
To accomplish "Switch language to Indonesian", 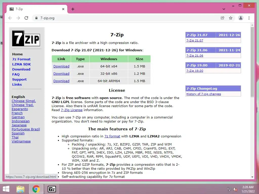I will (20, 121).
